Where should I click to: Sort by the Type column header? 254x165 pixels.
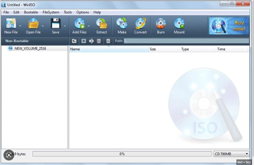tap(198, 49)
